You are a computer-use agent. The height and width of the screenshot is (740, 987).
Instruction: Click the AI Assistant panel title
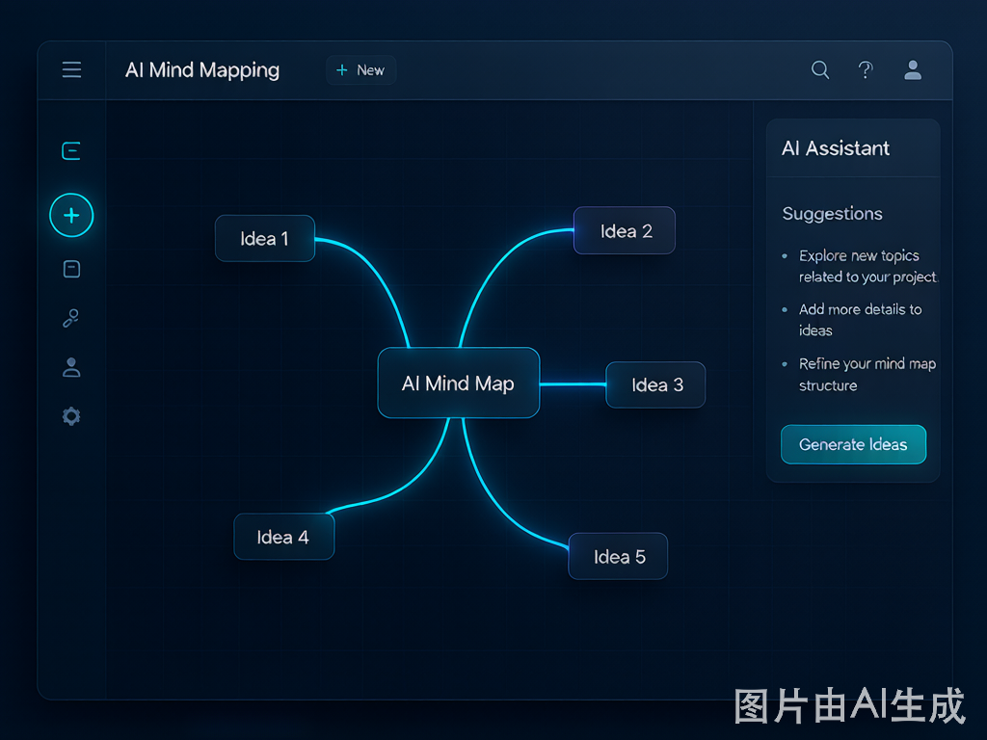pos(836,148)
